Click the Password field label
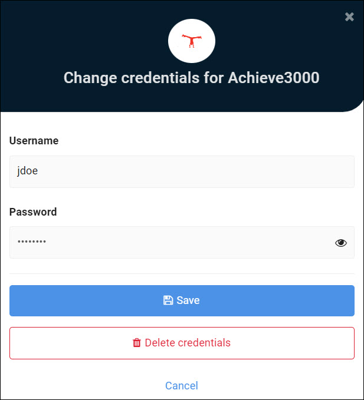364x400 pixels. pos(33,211)
